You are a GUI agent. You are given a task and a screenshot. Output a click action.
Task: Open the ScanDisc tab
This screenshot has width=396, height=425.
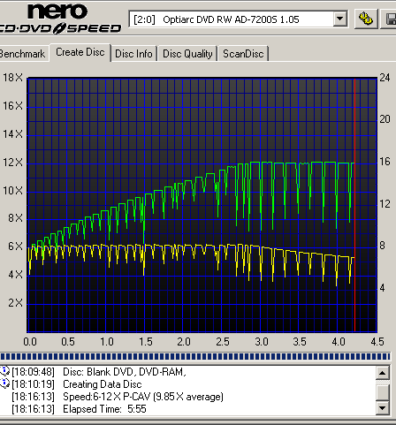tap(243, 54)
